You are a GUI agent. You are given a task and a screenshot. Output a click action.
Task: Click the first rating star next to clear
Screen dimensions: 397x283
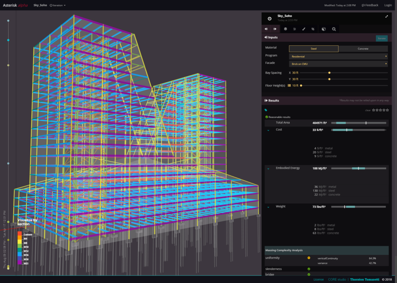[374, 110]
